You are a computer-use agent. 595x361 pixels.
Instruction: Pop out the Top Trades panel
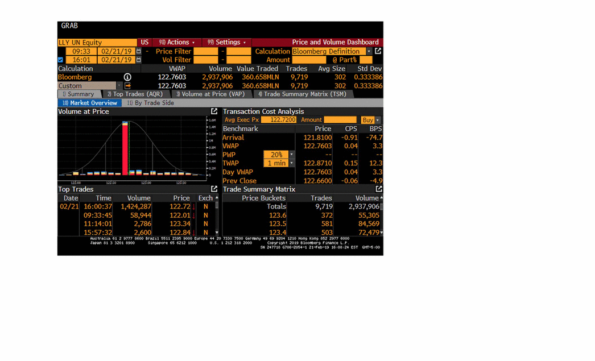pos(214,189)
